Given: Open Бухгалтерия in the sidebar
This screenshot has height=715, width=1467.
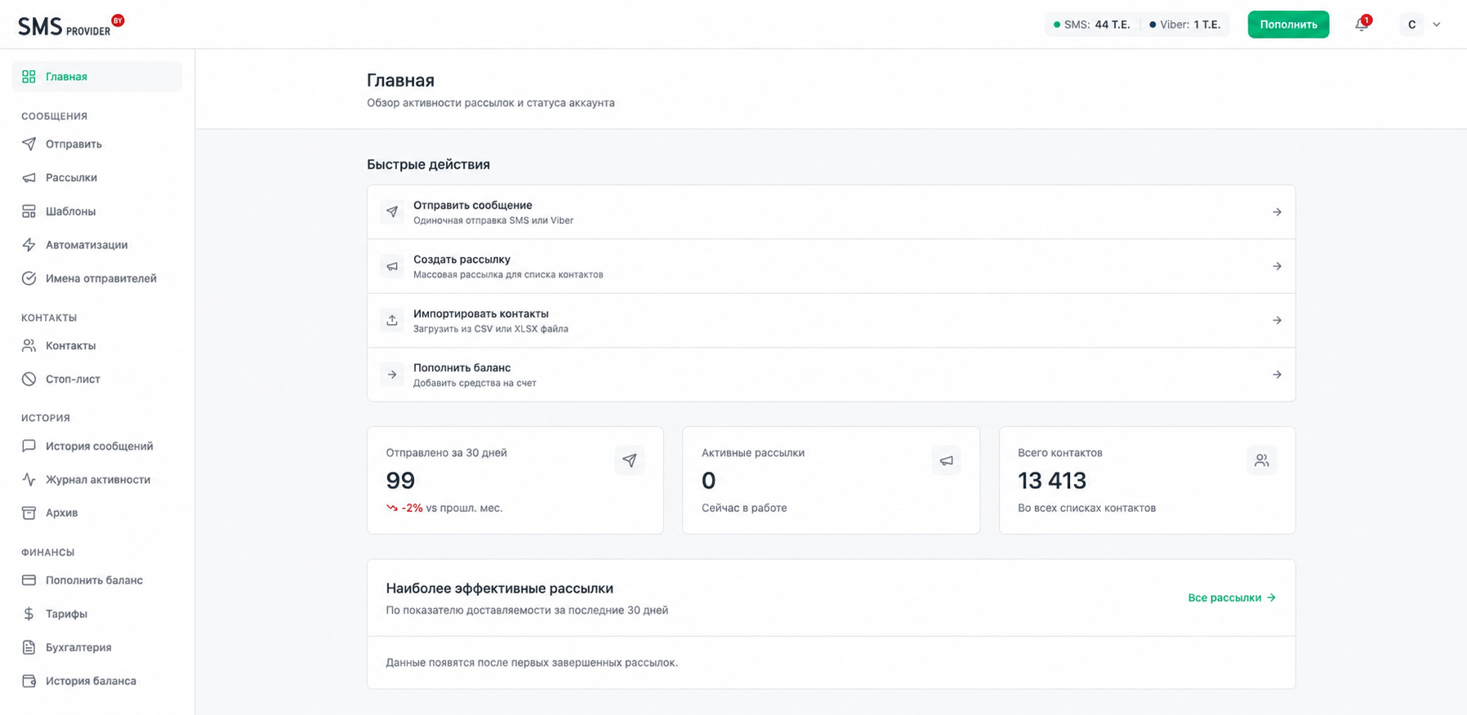Looking at the screenshot, I should [x=97, y=647].
